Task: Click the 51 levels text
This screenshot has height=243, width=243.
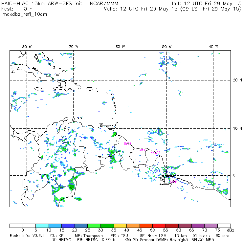Action: [201, 236]
